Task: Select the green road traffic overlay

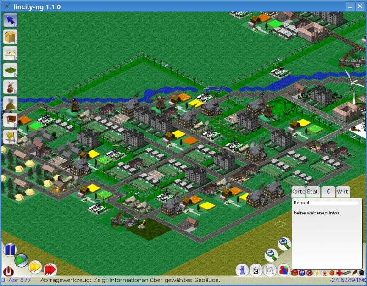Action: tap(347, 273)
